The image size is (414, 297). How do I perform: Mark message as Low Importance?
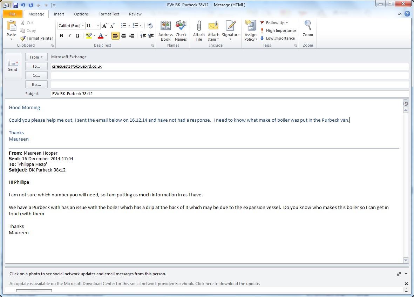(277, 38)
